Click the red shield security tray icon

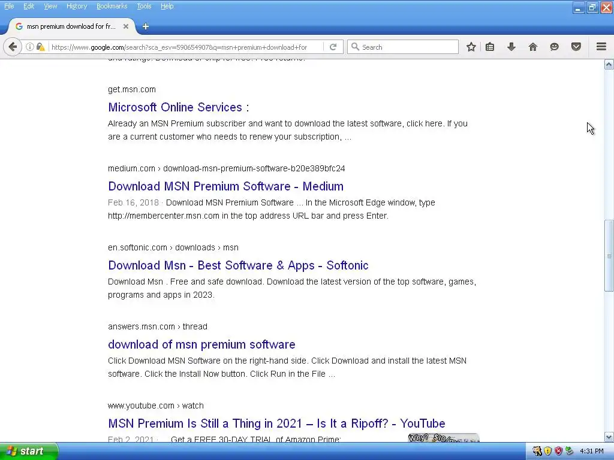coord(558,451)
